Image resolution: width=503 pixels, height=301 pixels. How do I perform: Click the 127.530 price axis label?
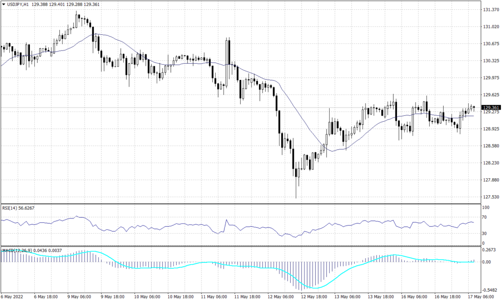click(491, 197)
